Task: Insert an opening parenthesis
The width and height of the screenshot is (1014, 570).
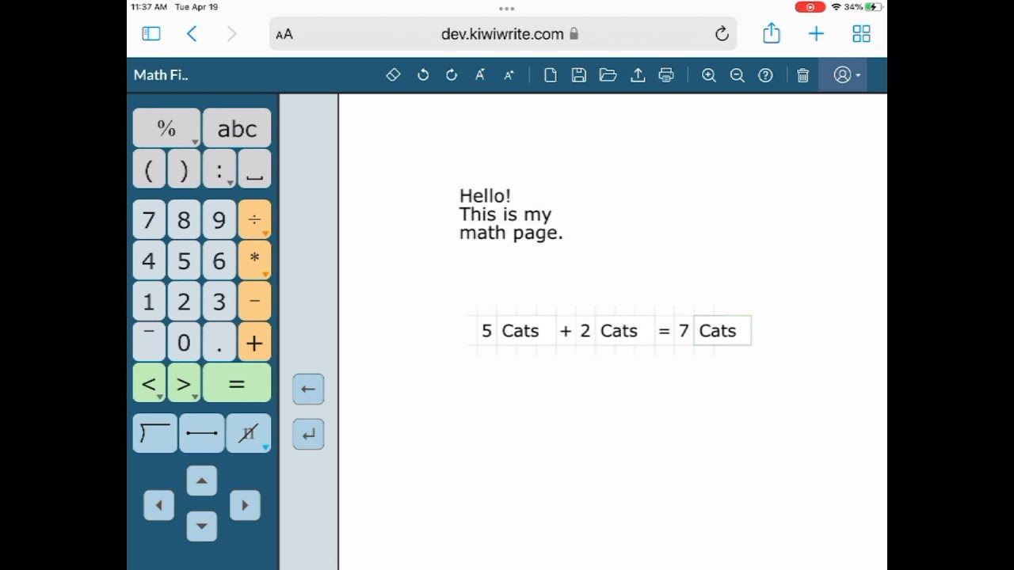Action: (x=149, y=169)
